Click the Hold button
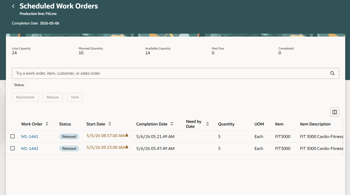 75,97
